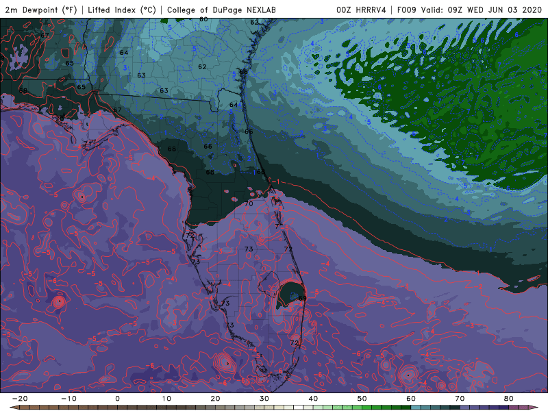
Task: Click the '10' color scale label
Action: click(x=166, y=399)
